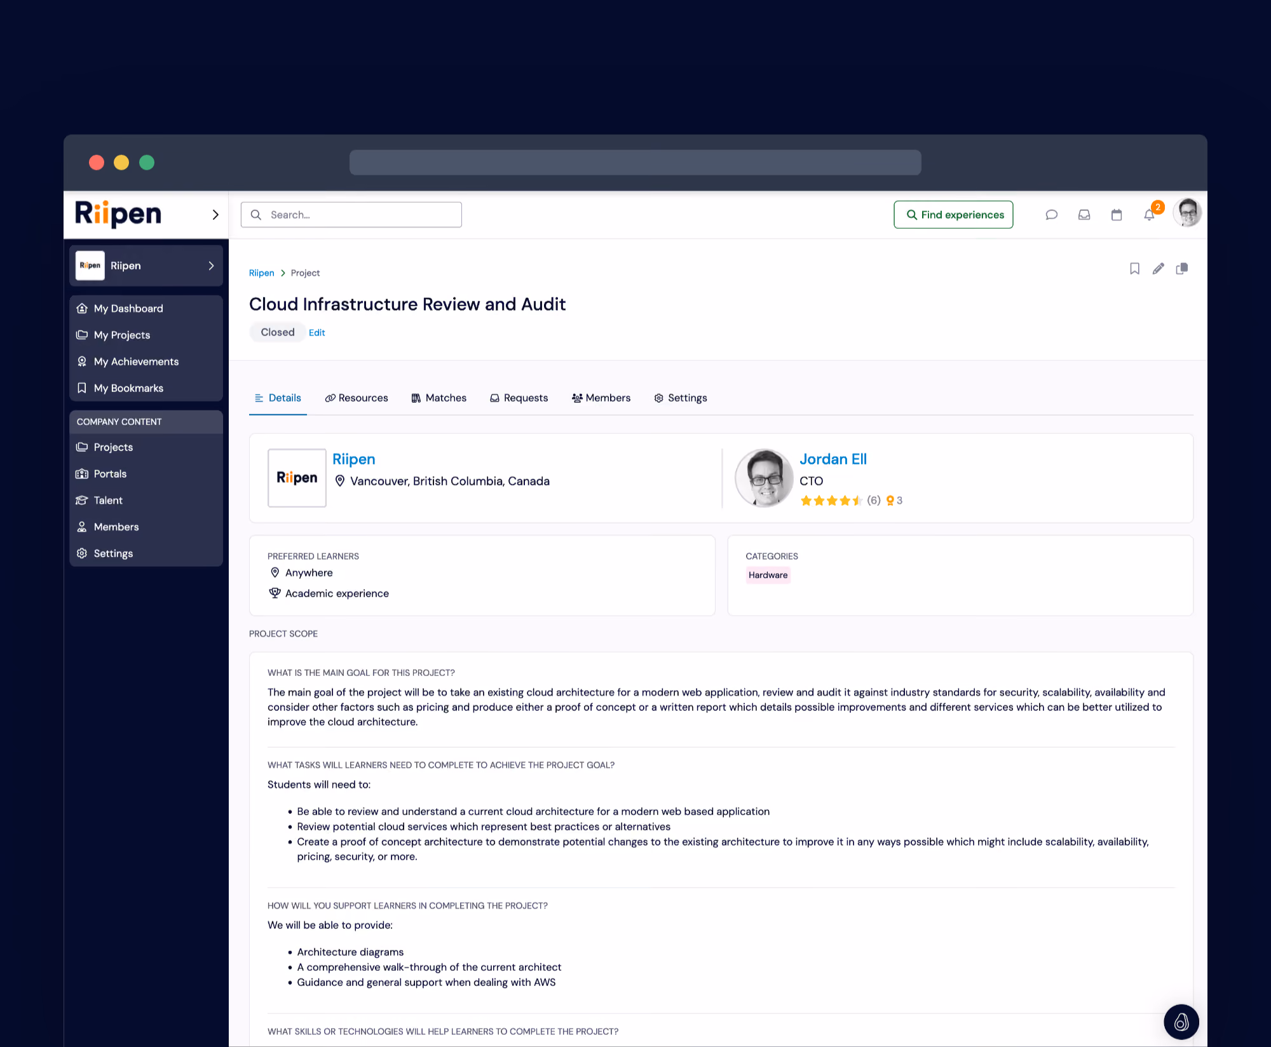Edit project using pencil icon

(x=1159, y=269)
